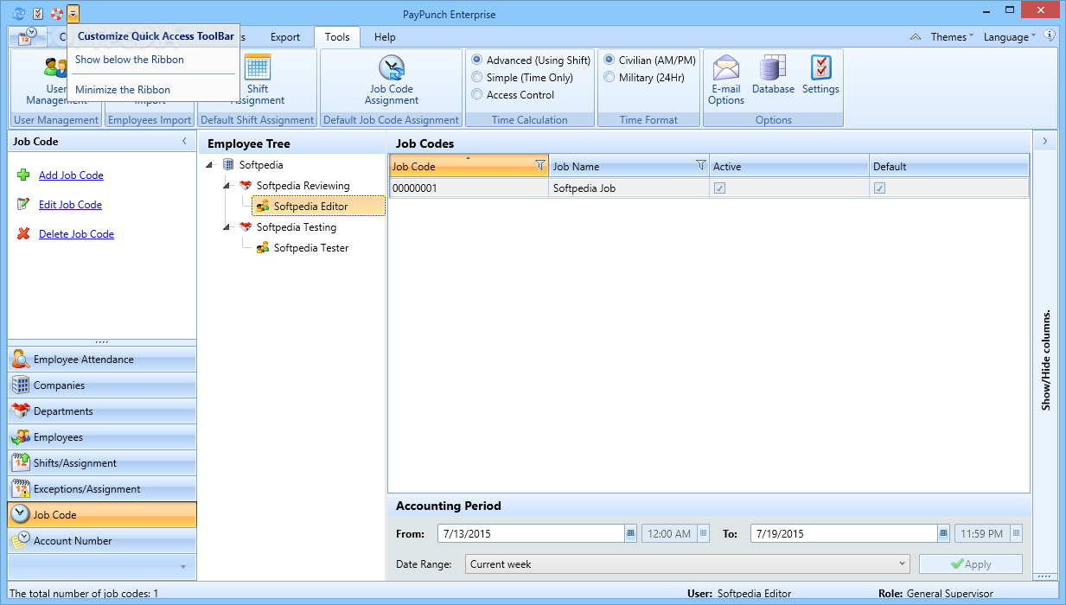This screenshot has width=1066, height=605.
Task: Open Departments navigation pane
Action: 102,411
